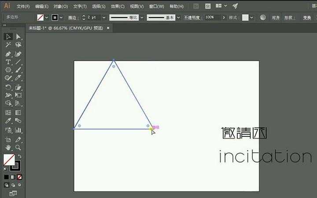317x198 pixels.
Task: Click the GPU performance rocket icon
Action: [235, 6]
